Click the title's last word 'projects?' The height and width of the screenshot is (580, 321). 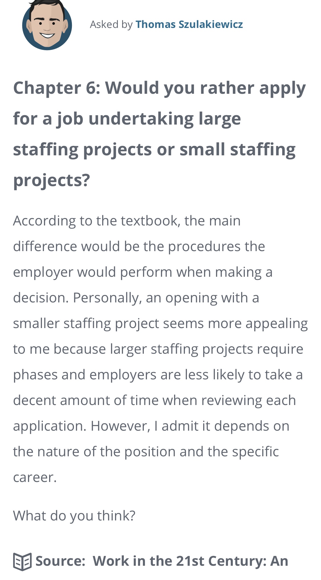click(52, 180)
